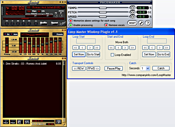Viewport: 175px width, 127px height.
Task: Click Move Both single-left arrow button
Action: pyautogui.click(x=118, y=48)
